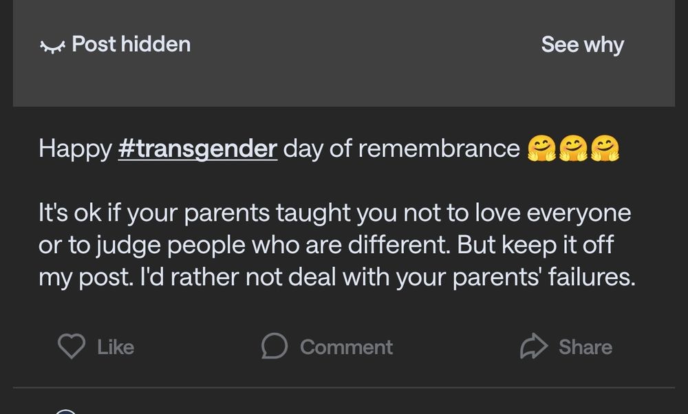Open the See why explanation
688x414 pixels.
582,45
